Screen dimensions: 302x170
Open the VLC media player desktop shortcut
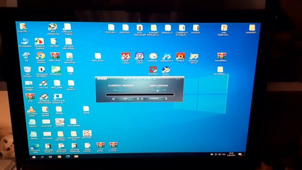31,111
